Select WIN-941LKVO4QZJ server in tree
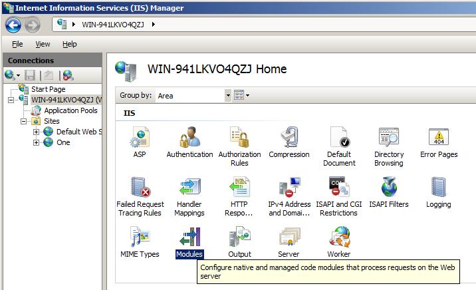The width and height of the screenshot is (476, 290). tap(66, 100)
